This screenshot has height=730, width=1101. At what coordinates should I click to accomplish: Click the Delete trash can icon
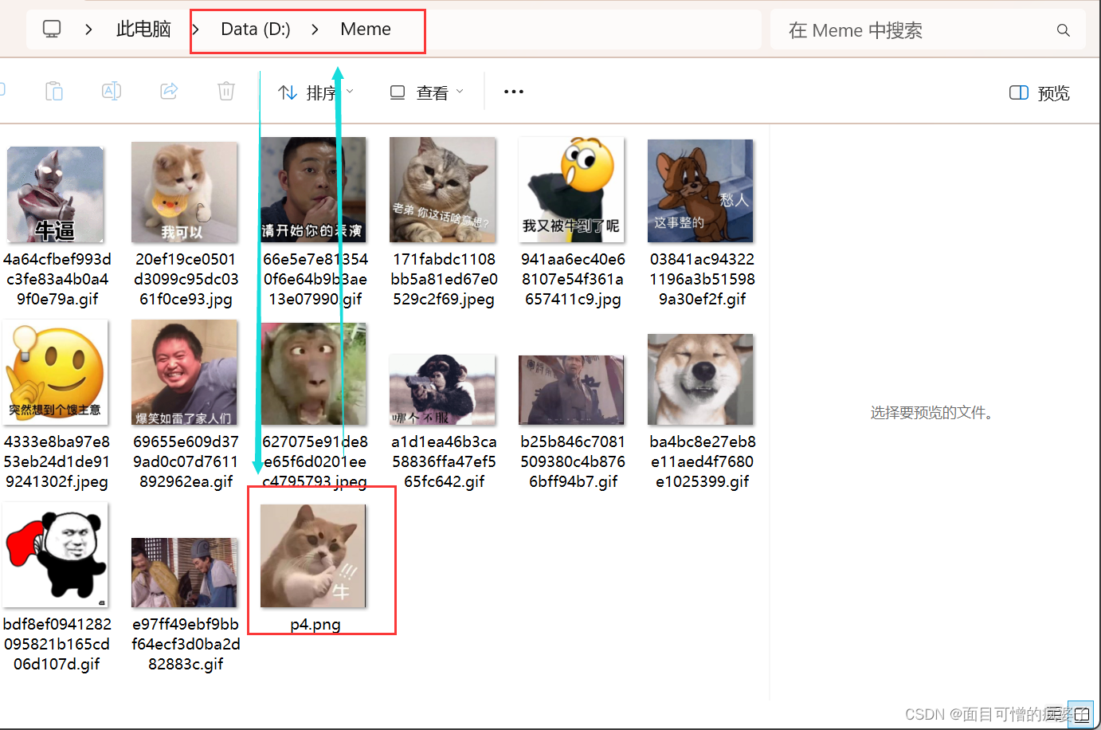226,92
